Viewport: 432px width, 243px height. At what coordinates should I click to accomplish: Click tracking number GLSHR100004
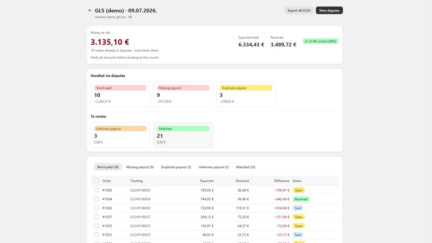click(140, 199)
